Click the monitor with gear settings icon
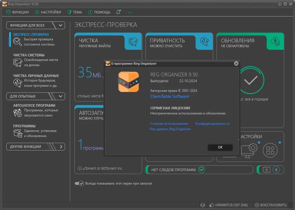The height and width of the screenshot is (210, 295). (249, 150)
